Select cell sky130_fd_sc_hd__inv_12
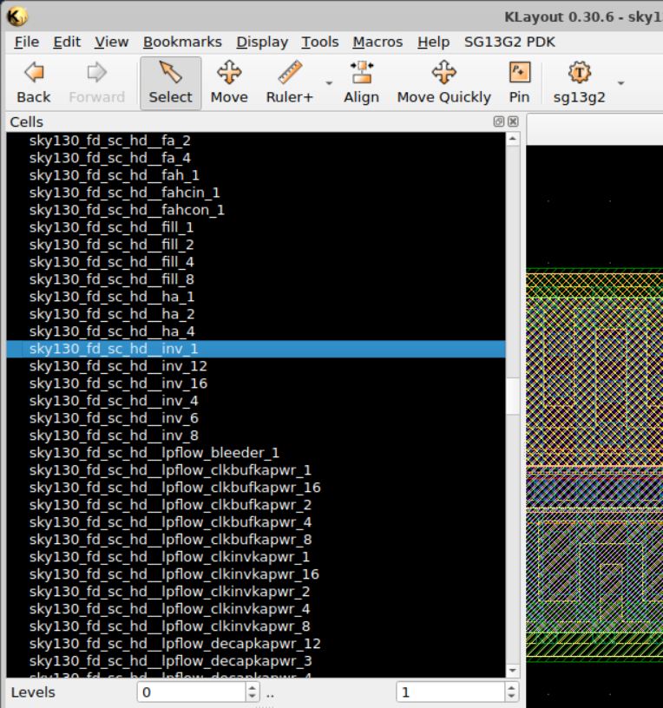This screenshot has height=708, width=663. (x=118, y=366)
